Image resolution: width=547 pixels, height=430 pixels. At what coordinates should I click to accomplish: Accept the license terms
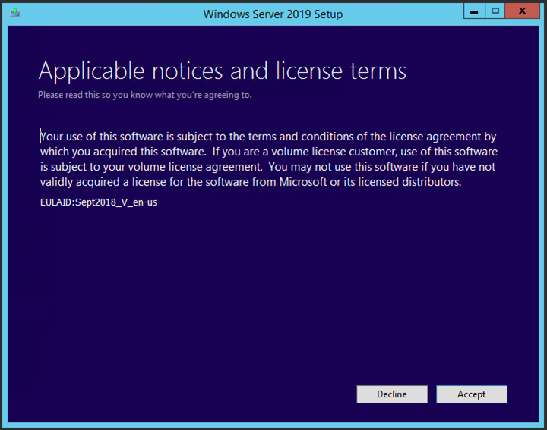pyautogui.click(x=472, y=394)
